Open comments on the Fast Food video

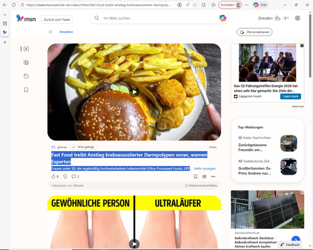75,176
